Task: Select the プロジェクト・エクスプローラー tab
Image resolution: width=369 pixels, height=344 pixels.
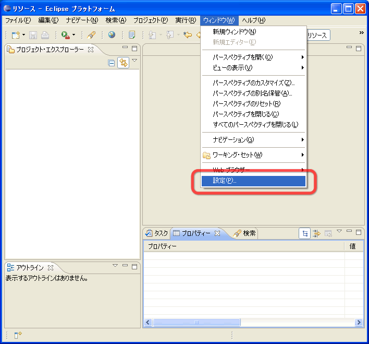Action: pos(50,50)
